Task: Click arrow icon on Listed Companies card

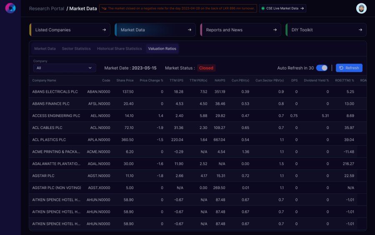Action: click(x=104, y=30)
